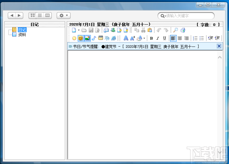Click the scissors cut icon
This screenshot has width=229, height=164.
point(143,30)
